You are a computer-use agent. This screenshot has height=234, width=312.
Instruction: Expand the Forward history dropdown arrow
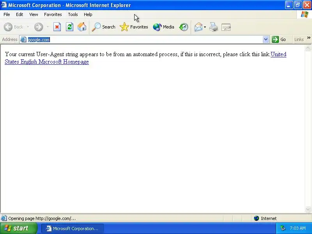click(48, 27)
